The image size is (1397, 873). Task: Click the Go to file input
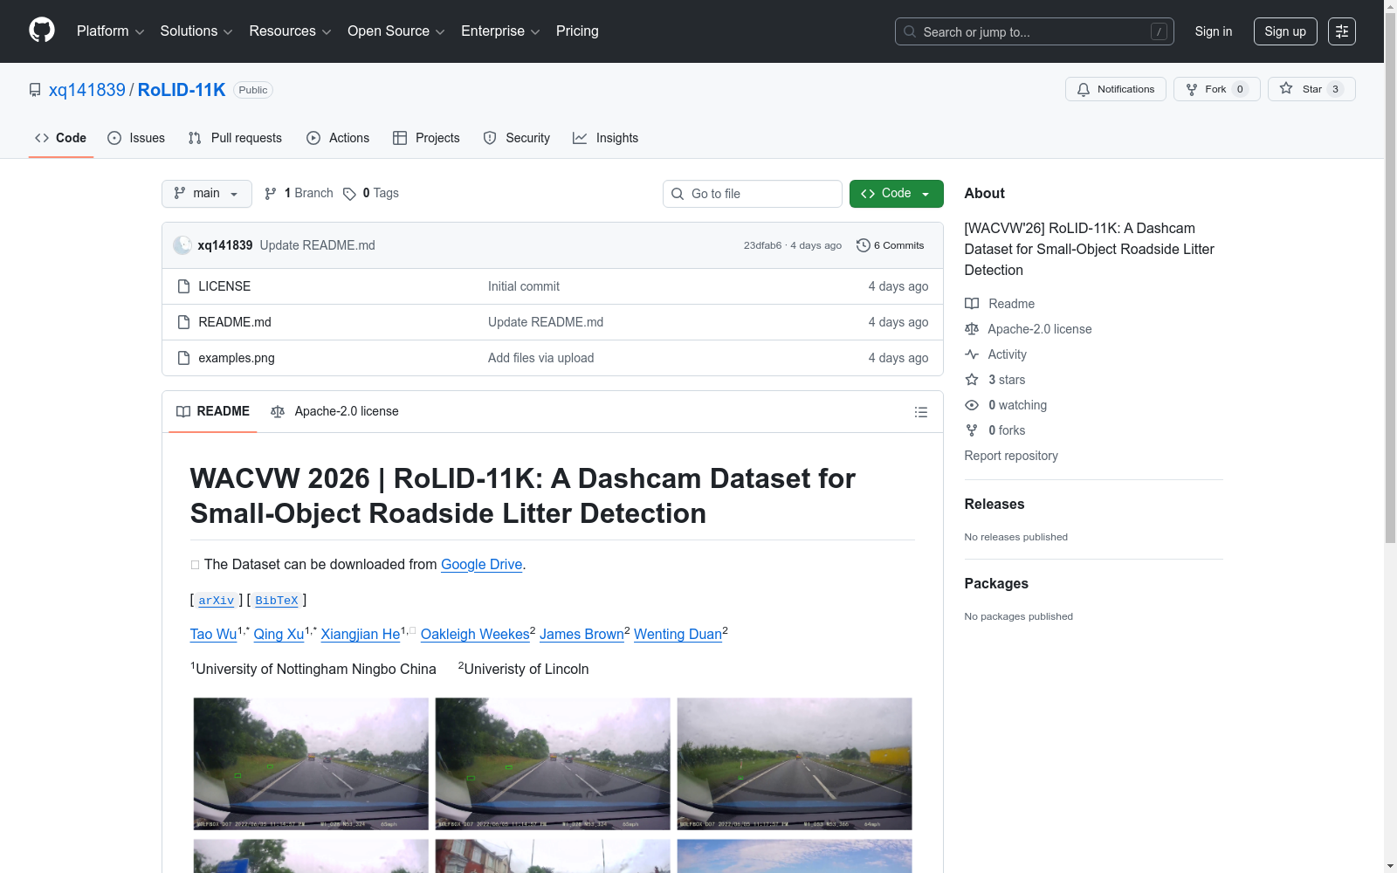tap(753, 194)
